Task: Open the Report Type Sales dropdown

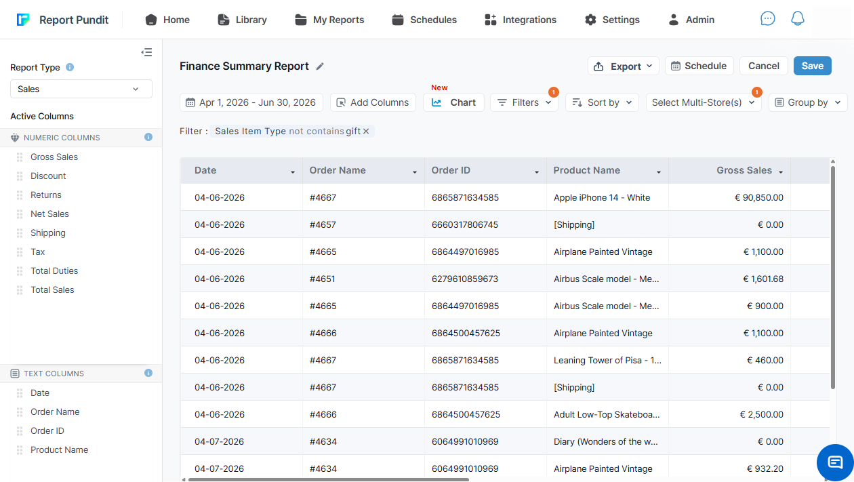Action: [x=81, y=89]
